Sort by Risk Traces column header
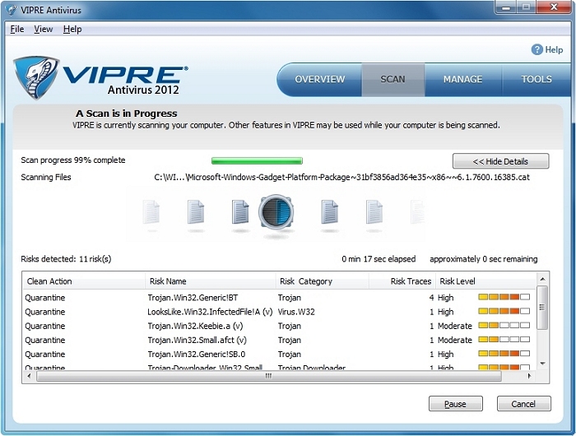 click(402, 281)
